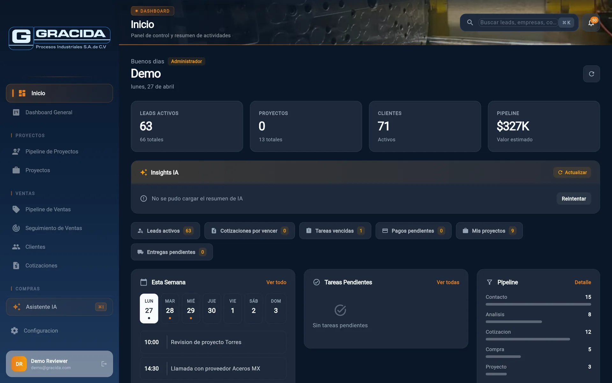Click the Actualizar button in Insights IA
This screenshot has width=612, height=383.
click(x=572, y=172)
